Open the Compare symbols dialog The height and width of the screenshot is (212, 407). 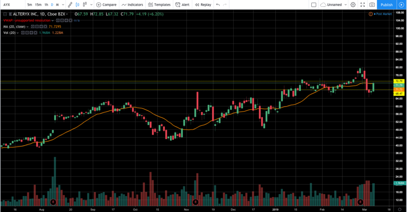tap(106, 5)
